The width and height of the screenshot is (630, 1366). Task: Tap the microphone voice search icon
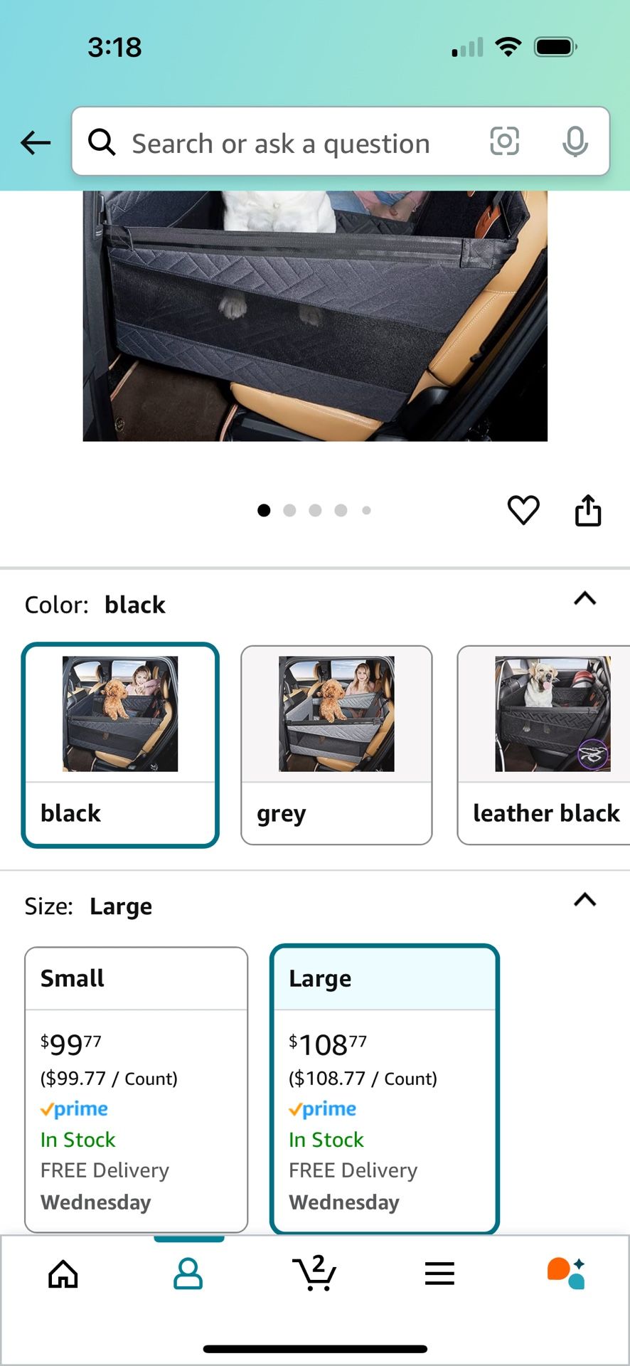click(575, 141)
